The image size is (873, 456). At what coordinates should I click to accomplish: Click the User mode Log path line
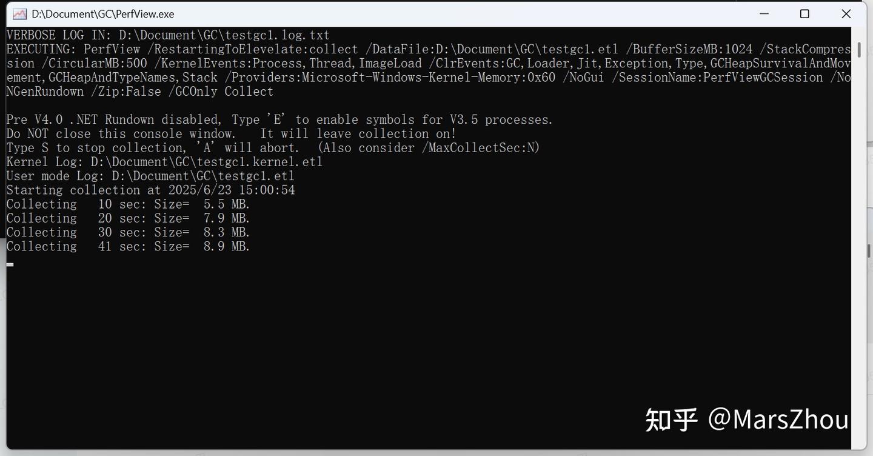150,176
